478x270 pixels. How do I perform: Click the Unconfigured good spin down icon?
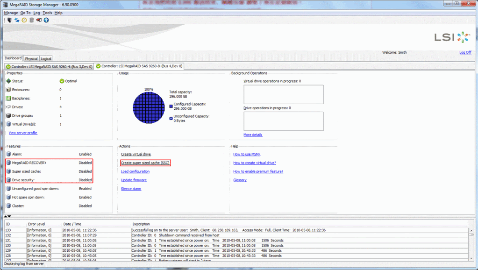point(8,189)
